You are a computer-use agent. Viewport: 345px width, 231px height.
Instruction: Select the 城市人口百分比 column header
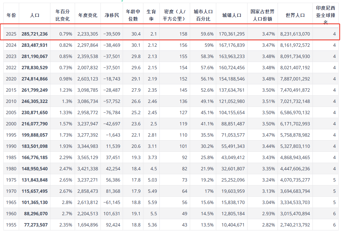click(203, 15)
